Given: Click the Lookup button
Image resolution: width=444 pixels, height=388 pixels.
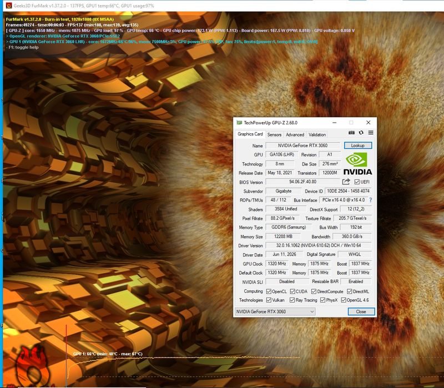Looking at the screenshot, I should pos(358,145).
